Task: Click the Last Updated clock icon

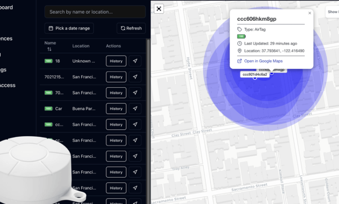Action: pyautogui.click(x=239, y=43)
